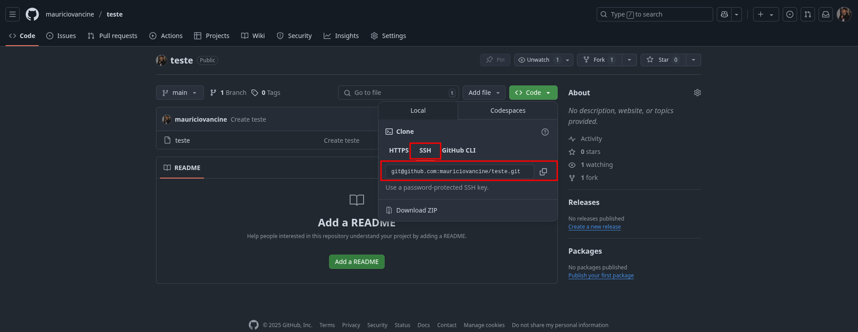Pin the teste repository
This screenshot has height=332, width=858.
[495, 60]
